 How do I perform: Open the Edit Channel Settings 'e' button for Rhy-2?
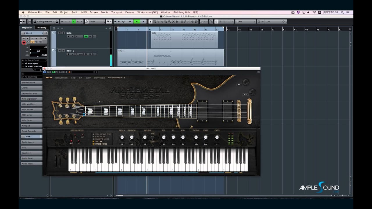[x=46, y=33]
